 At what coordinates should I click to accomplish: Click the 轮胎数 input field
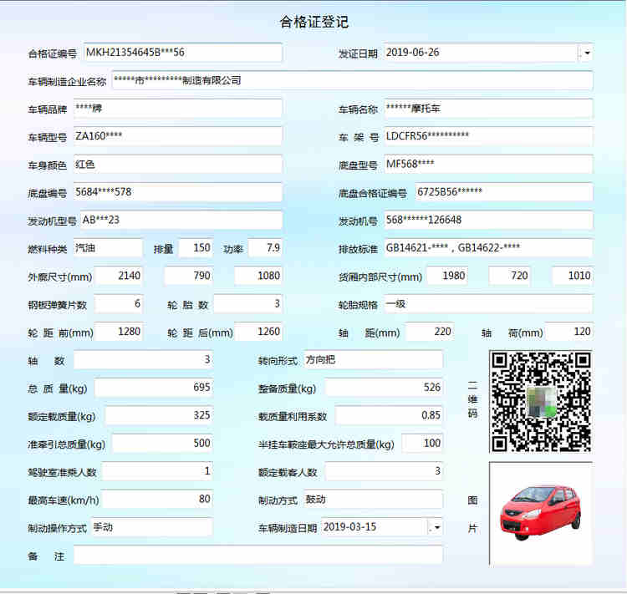coord(247,304)
